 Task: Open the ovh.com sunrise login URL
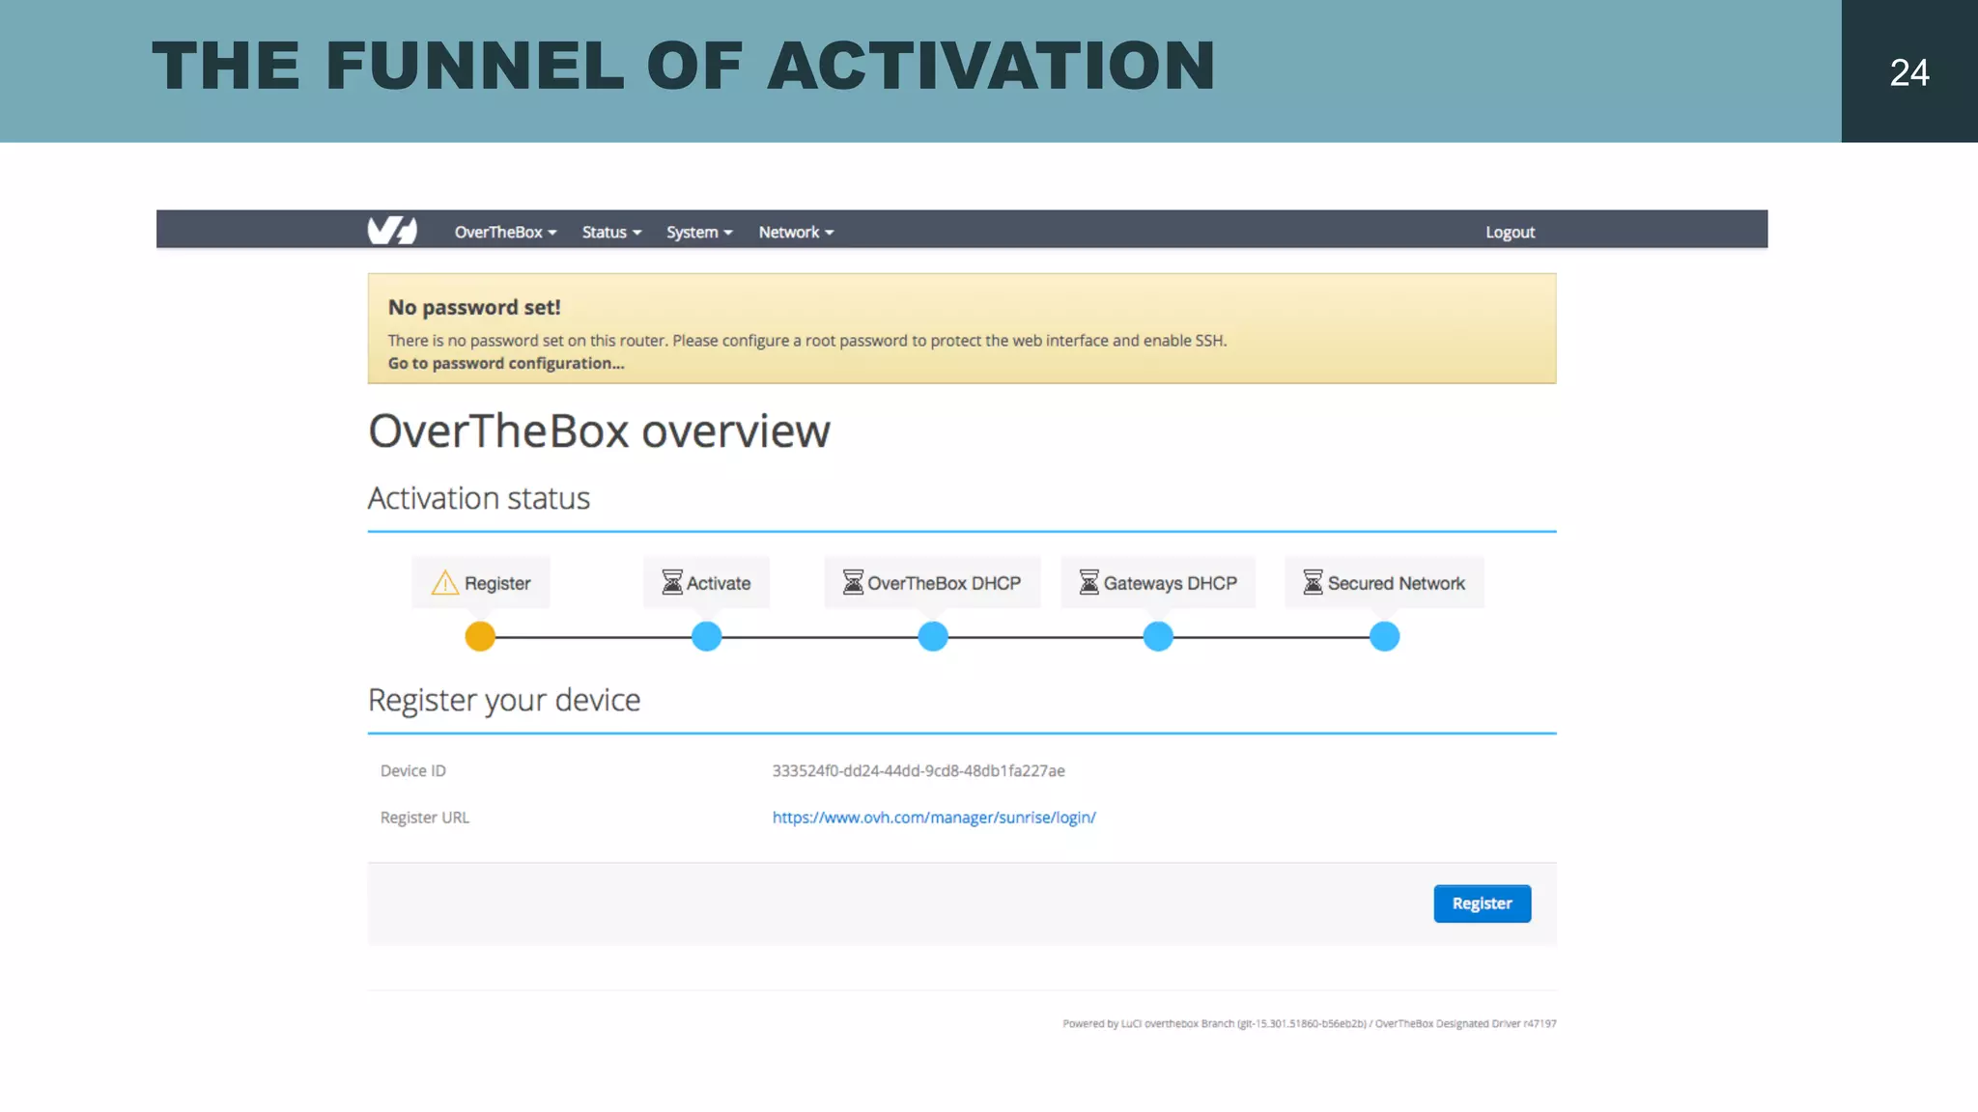point(934,818)
